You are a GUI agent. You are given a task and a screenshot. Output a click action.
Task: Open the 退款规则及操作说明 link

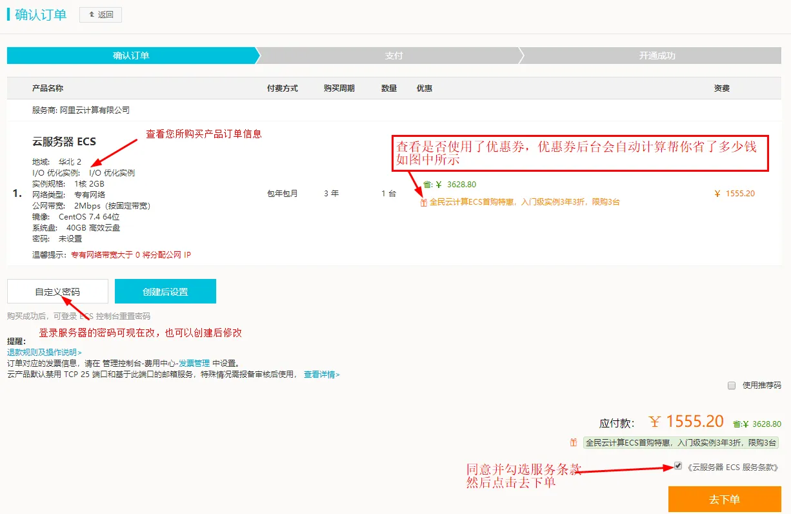point(44,353)
